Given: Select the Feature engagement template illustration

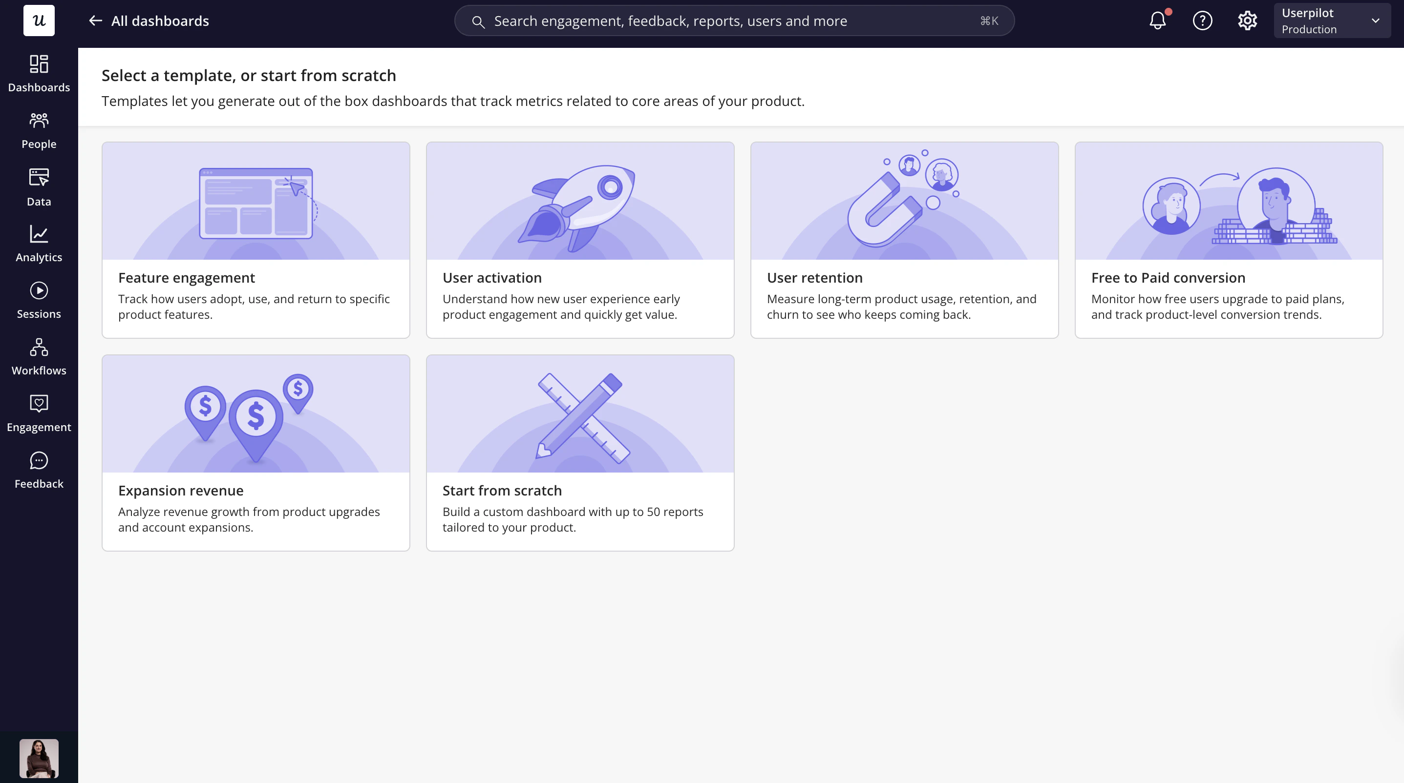Looking at the screenshot, I should [x=255, y=201].
